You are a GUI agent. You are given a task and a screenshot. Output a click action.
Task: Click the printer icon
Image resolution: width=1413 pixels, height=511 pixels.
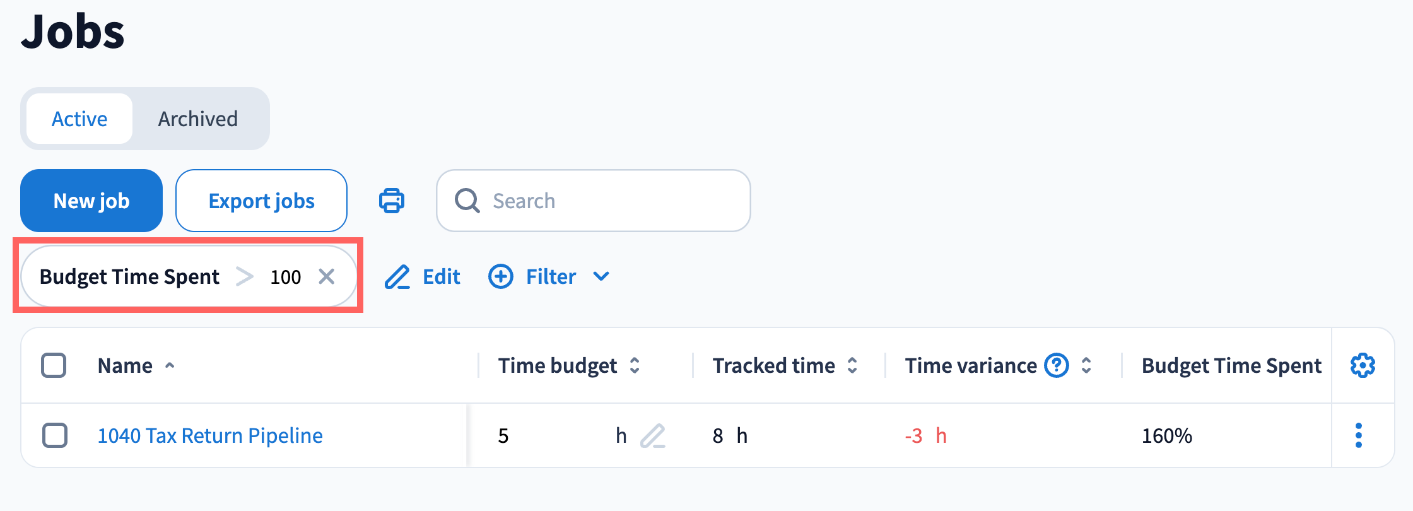tap(392, 201)
